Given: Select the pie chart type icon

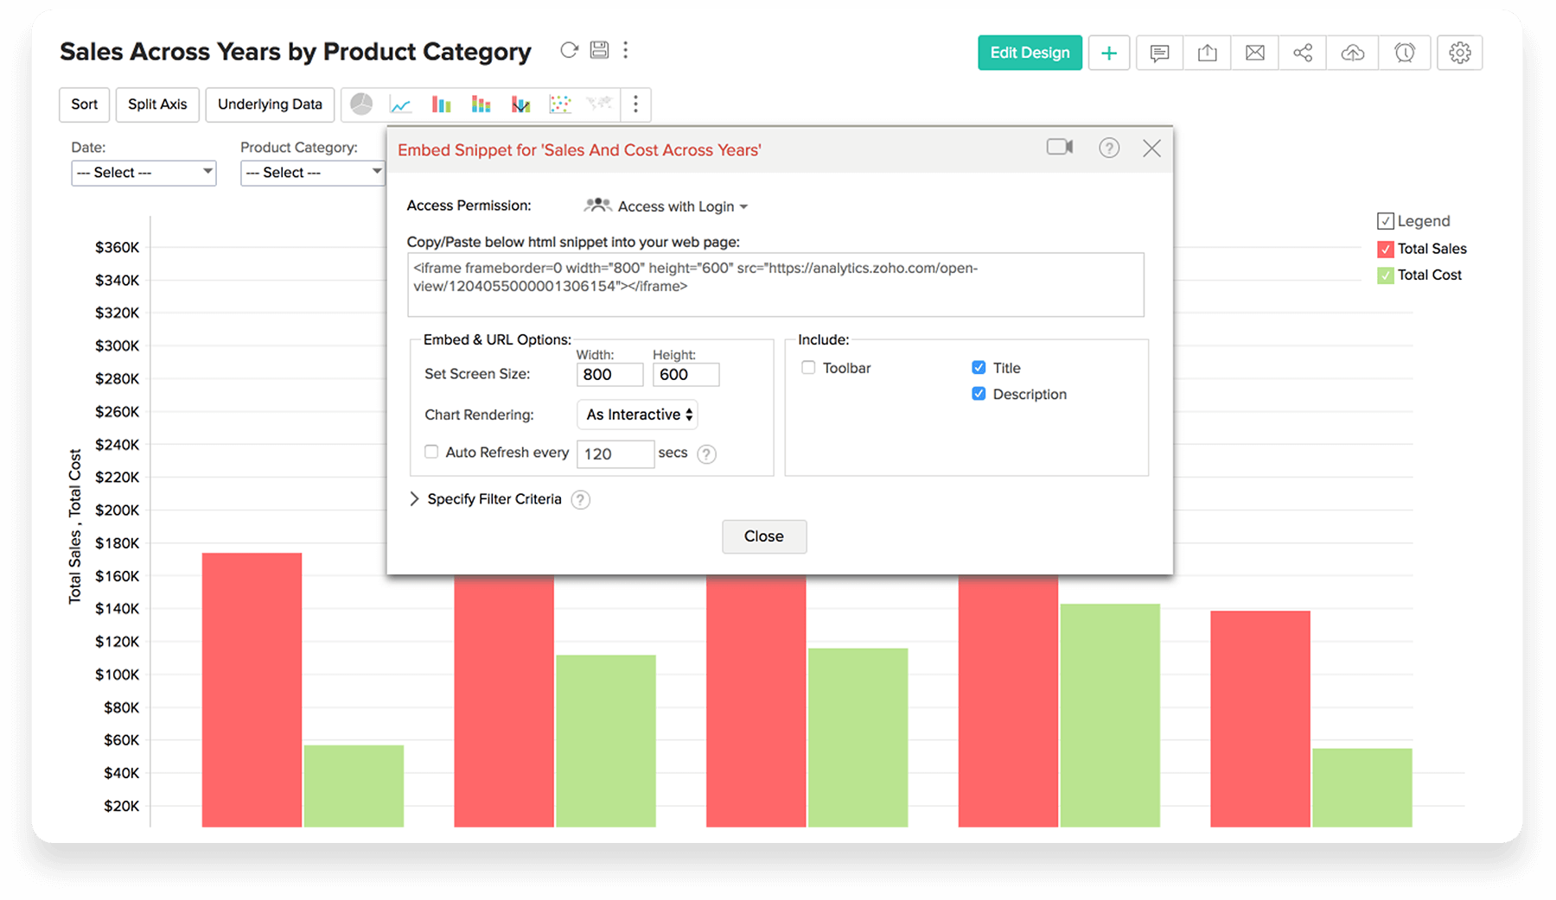Looking at the screenshot, I should click(x=361, y=105).
